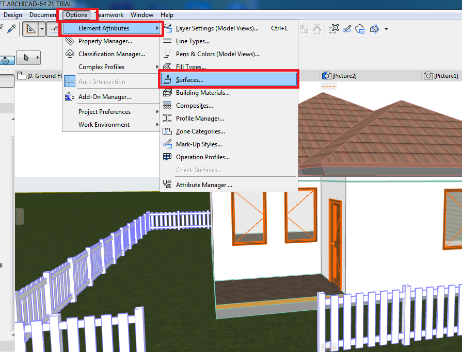The height and width of the screenshot is (352, 462).
Task: Click the BIMcloud cloud icon in toolbar
Action: point(360,28)
